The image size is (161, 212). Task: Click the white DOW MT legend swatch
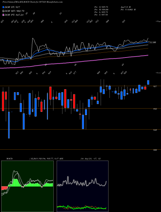[4, 11]
